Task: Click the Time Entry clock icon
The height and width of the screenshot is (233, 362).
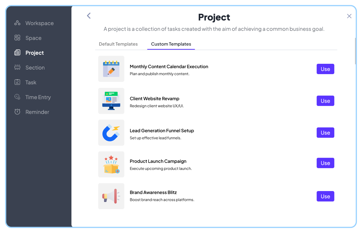Action: click(17, 97)
